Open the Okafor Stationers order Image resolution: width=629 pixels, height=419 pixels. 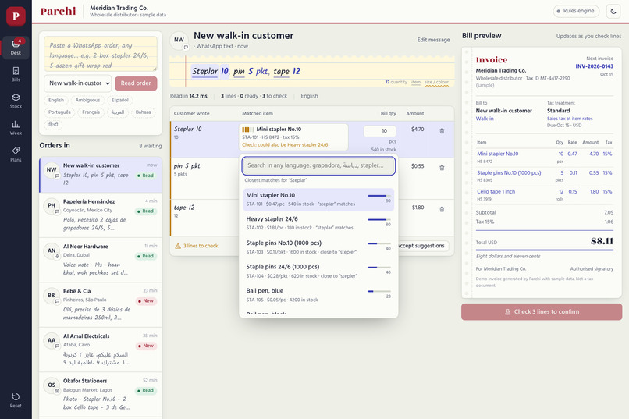click(x=101, y=395)
